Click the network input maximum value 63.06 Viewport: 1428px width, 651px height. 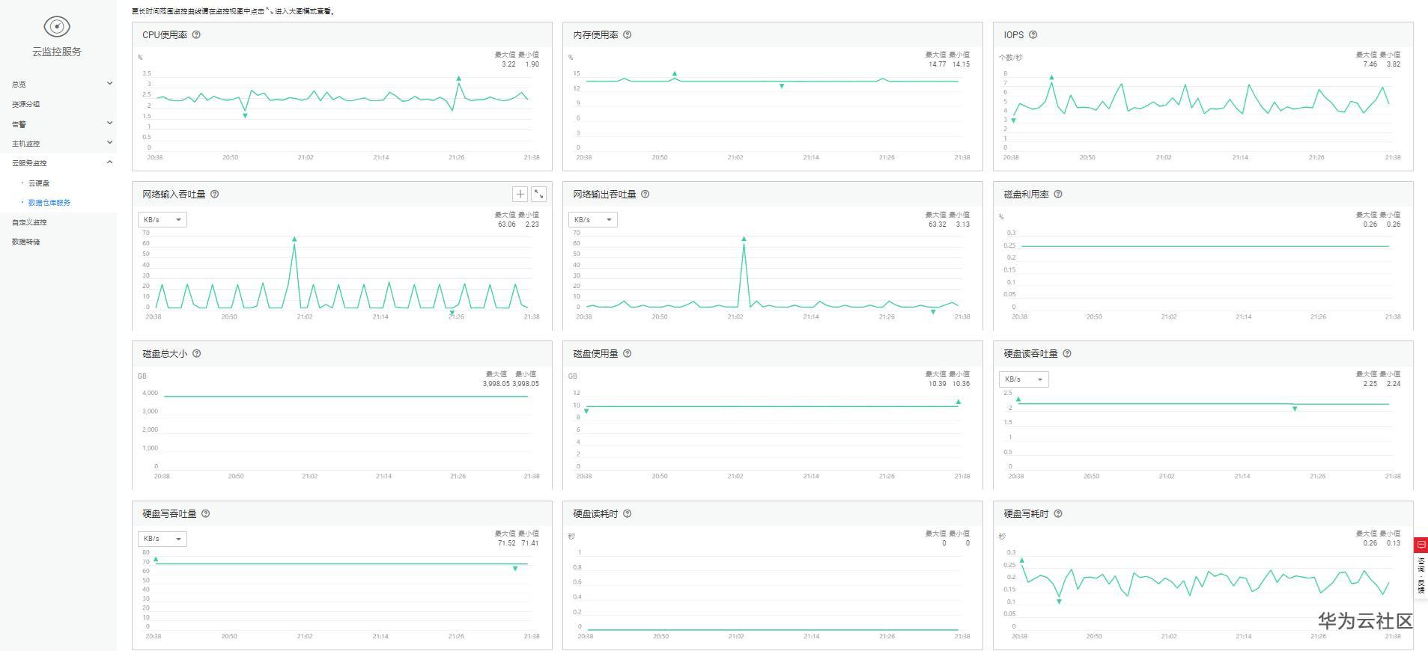507,224
